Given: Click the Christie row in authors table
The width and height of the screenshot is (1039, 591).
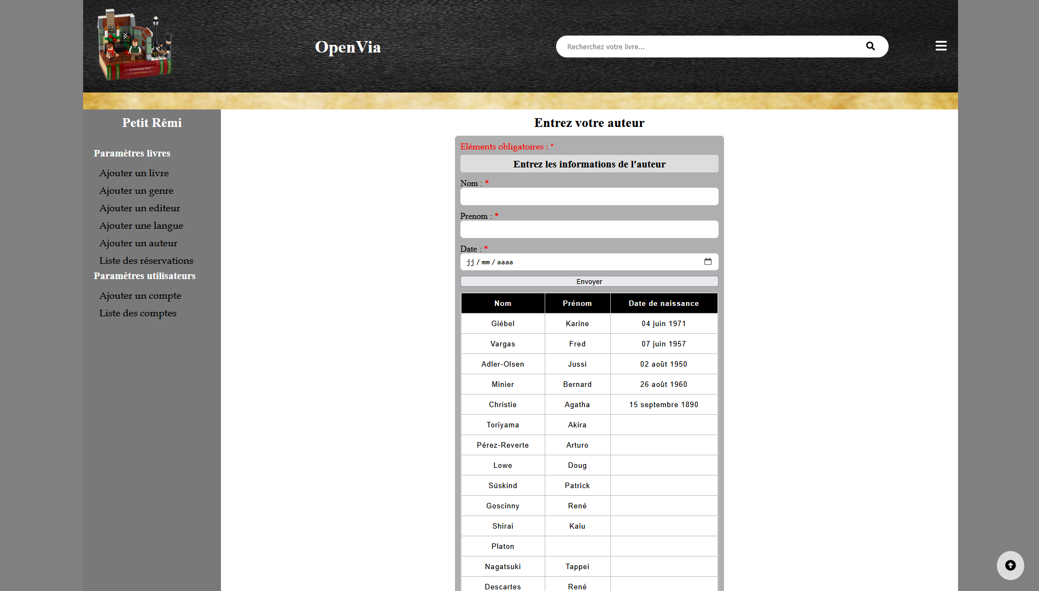Looking at the screenshot, I should pyautogui.click(x=503, y=404).
